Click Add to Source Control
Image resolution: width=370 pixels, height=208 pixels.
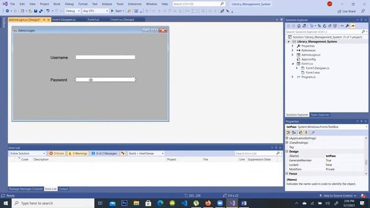pyautogui.click(x=338, y=196)
